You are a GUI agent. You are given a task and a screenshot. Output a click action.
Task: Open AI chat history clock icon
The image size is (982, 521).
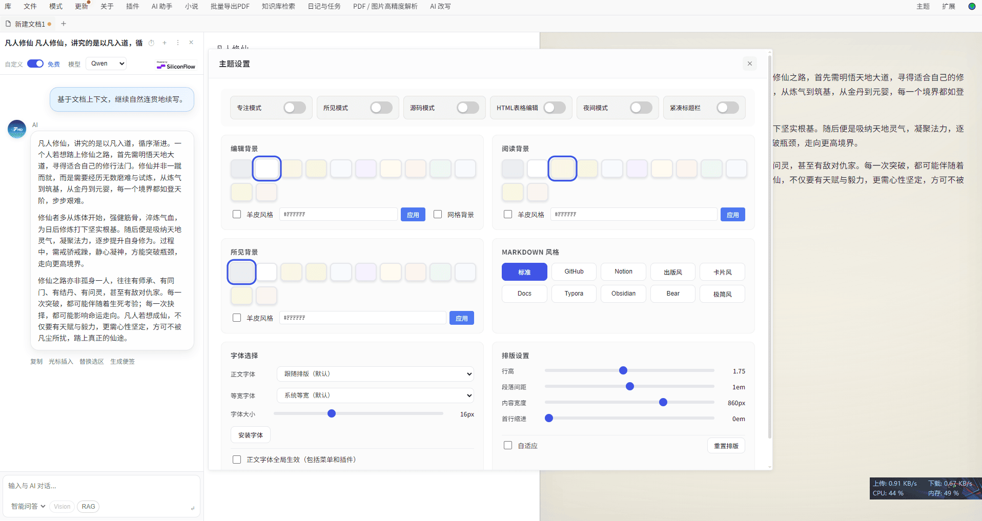click(151, 43)
